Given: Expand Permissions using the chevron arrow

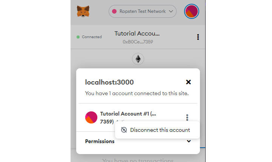Looking at the screenshot, I should tap(189, 141).
